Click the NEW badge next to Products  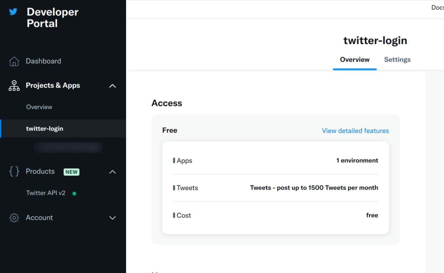71,172
